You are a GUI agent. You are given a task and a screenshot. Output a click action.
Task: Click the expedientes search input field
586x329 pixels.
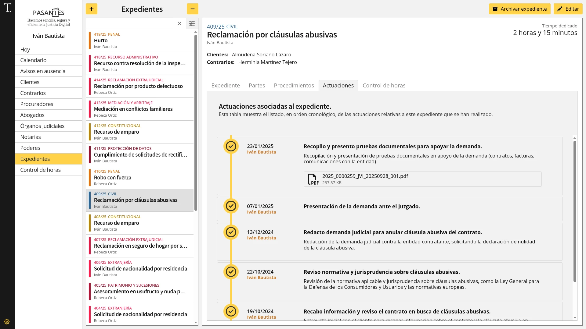coord(131,23)
